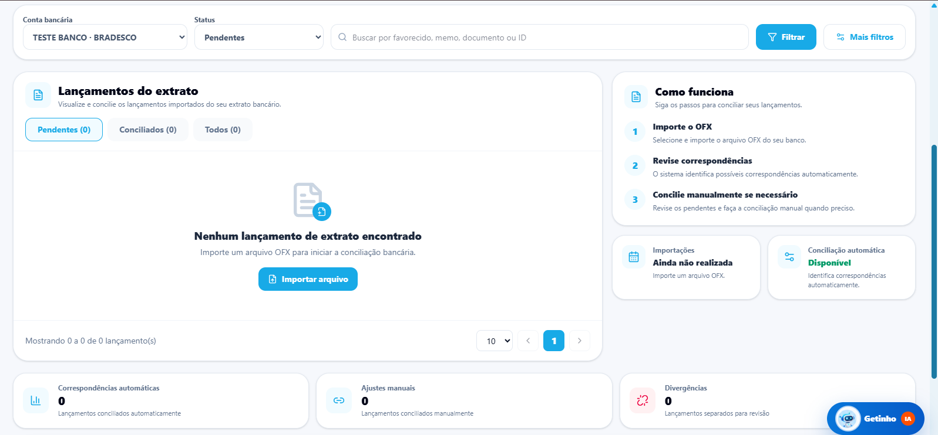Switch to the Conciliados (0) tab
Image resolution: width=938 pixels, height=435 pixels.
point(148,130)
